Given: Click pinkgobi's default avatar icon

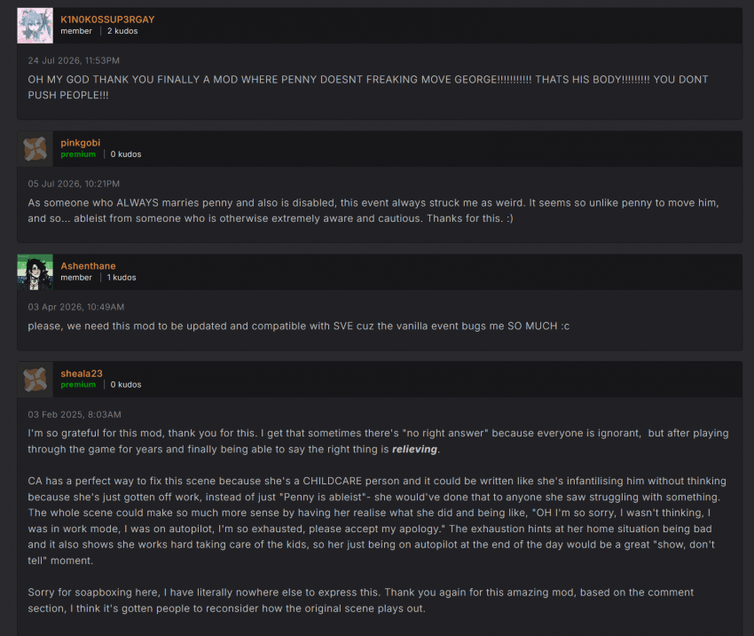Looking at the screenshot, I should (35, 148).
